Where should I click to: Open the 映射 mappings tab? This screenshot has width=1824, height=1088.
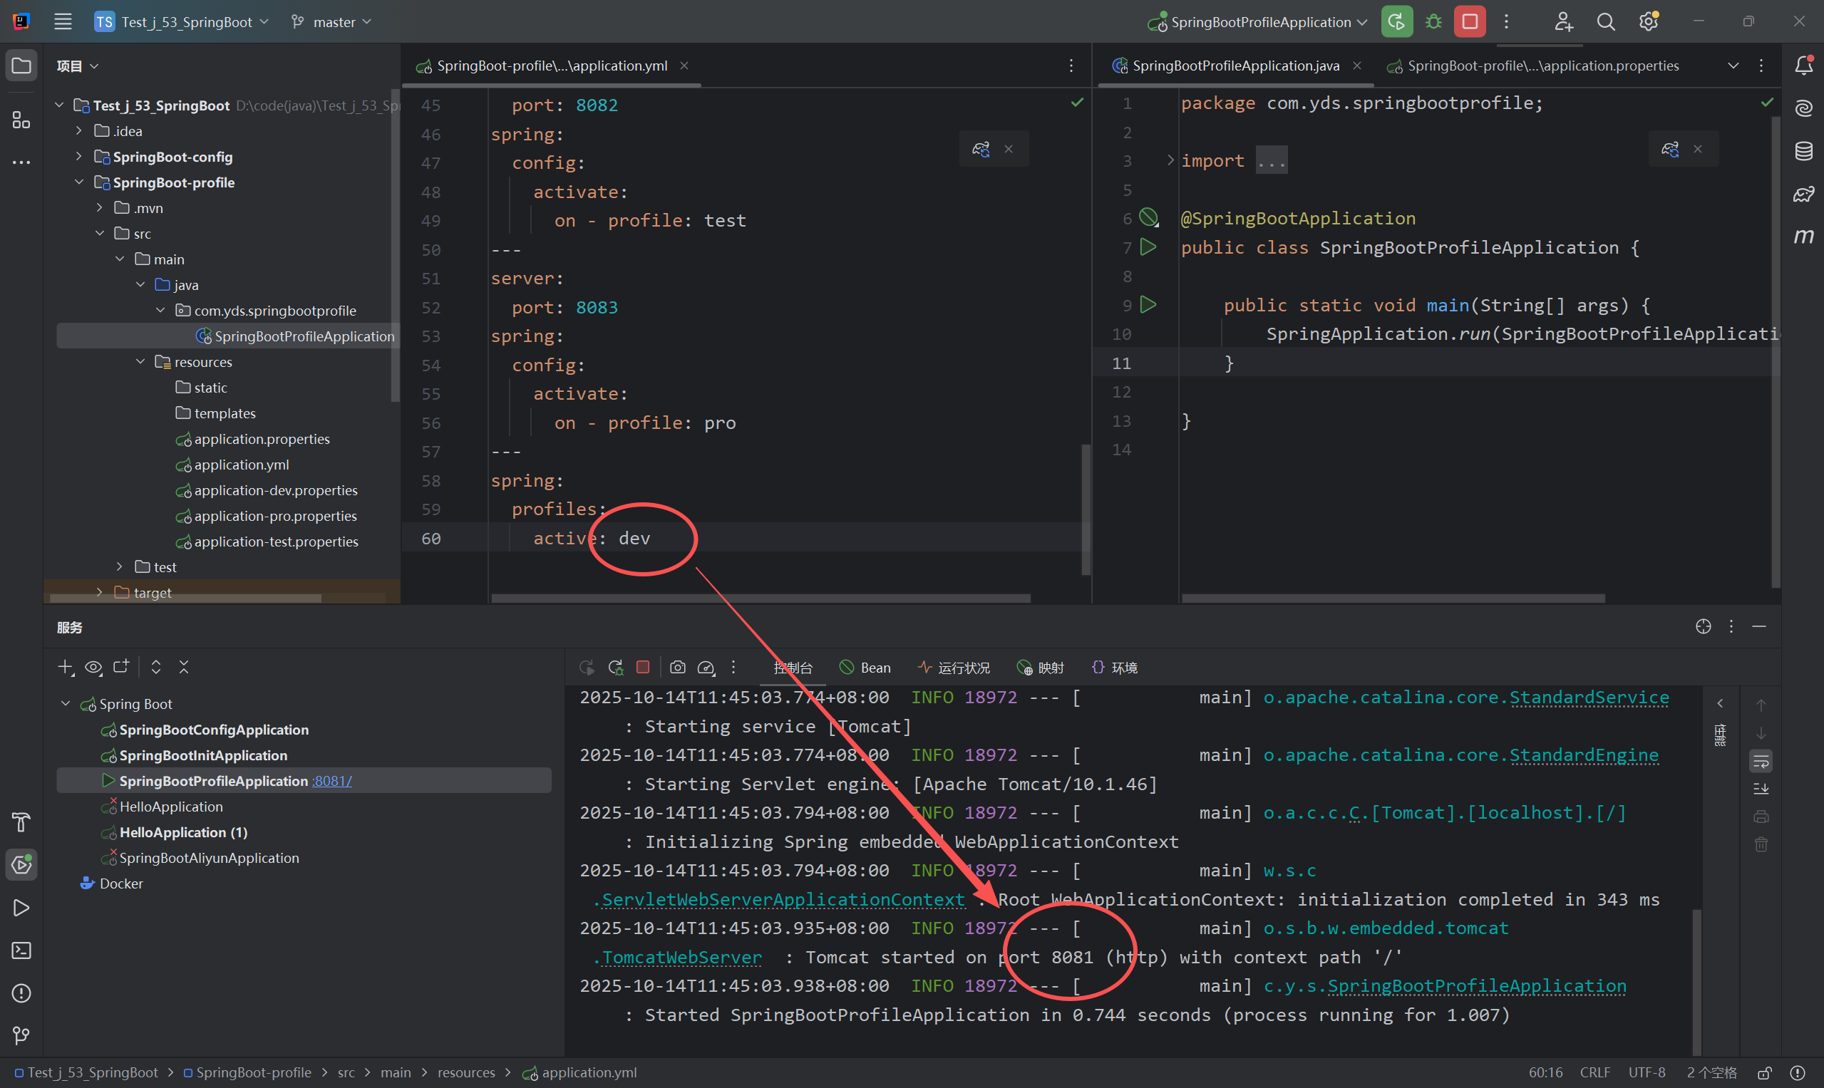tap(1040, 668)
